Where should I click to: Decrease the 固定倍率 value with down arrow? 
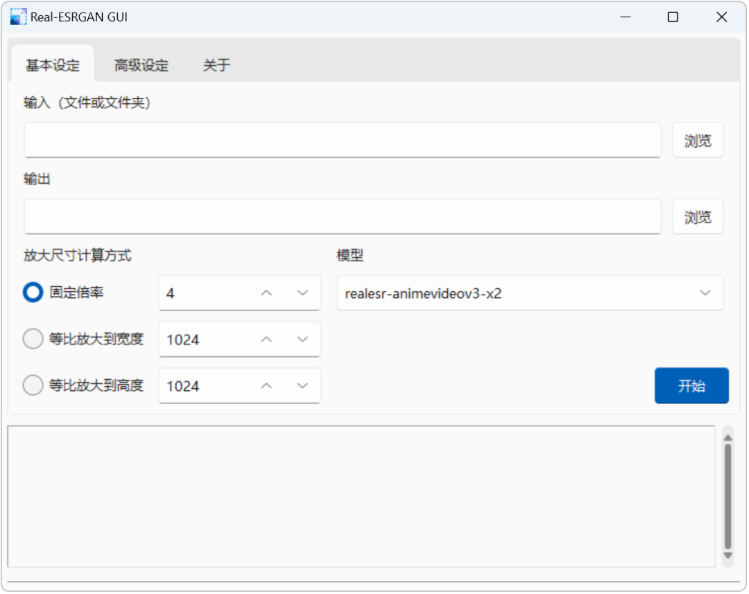point(302,293)
